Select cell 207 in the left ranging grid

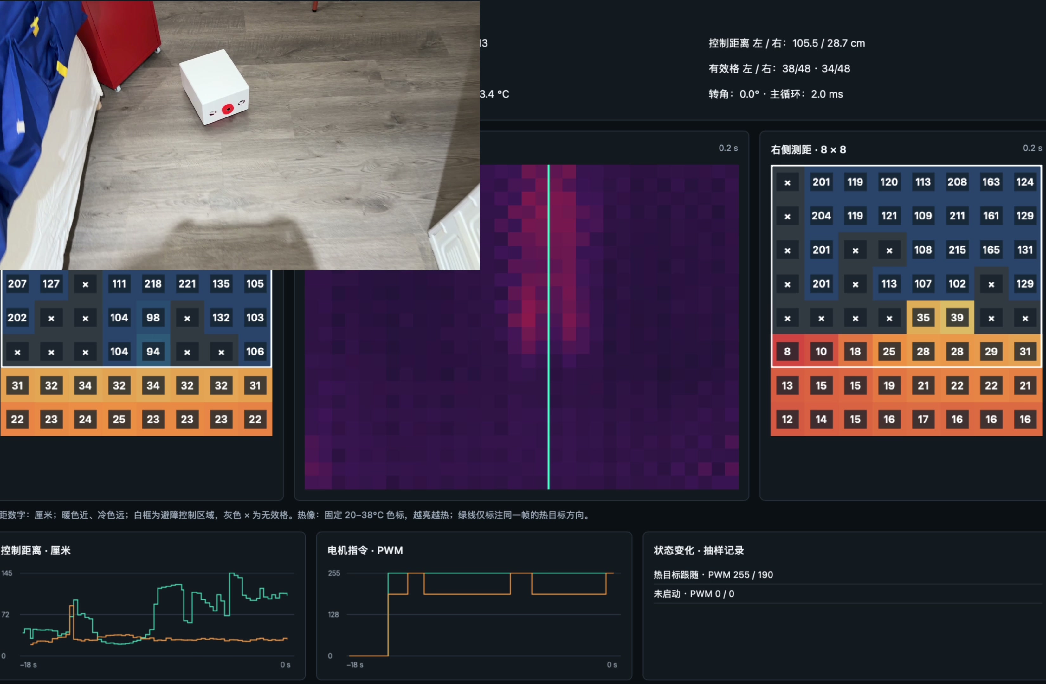17,284
